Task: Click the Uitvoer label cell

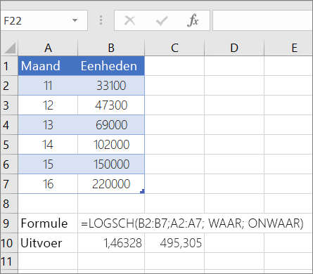Action: click(x=48, y=243)
